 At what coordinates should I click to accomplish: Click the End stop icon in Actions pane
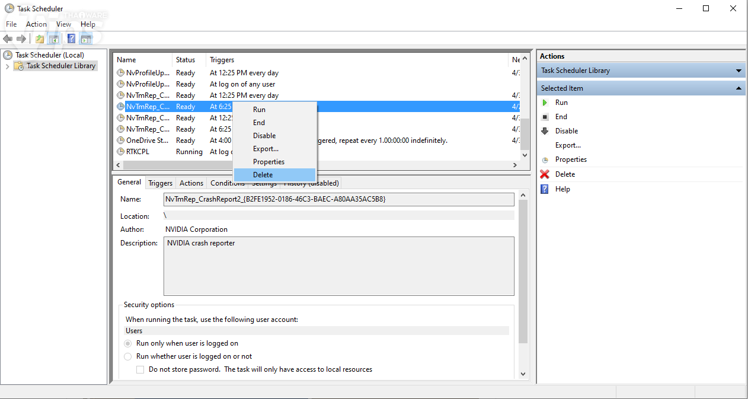tap(545, 117)
